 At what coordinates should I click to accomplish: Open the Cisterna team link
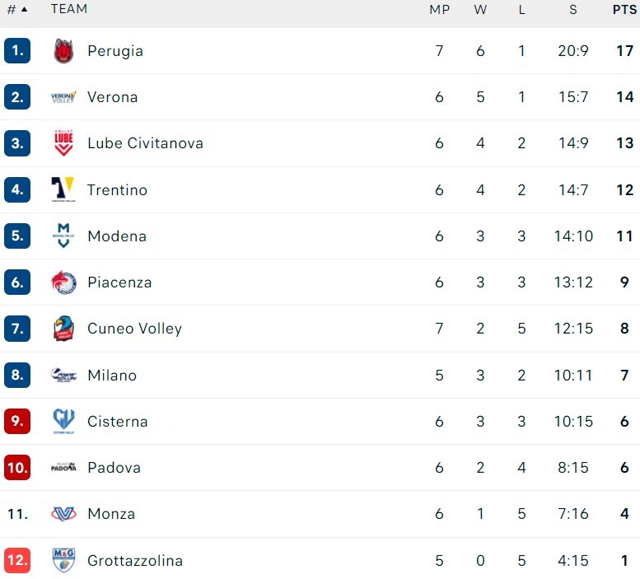pos(118,422)
